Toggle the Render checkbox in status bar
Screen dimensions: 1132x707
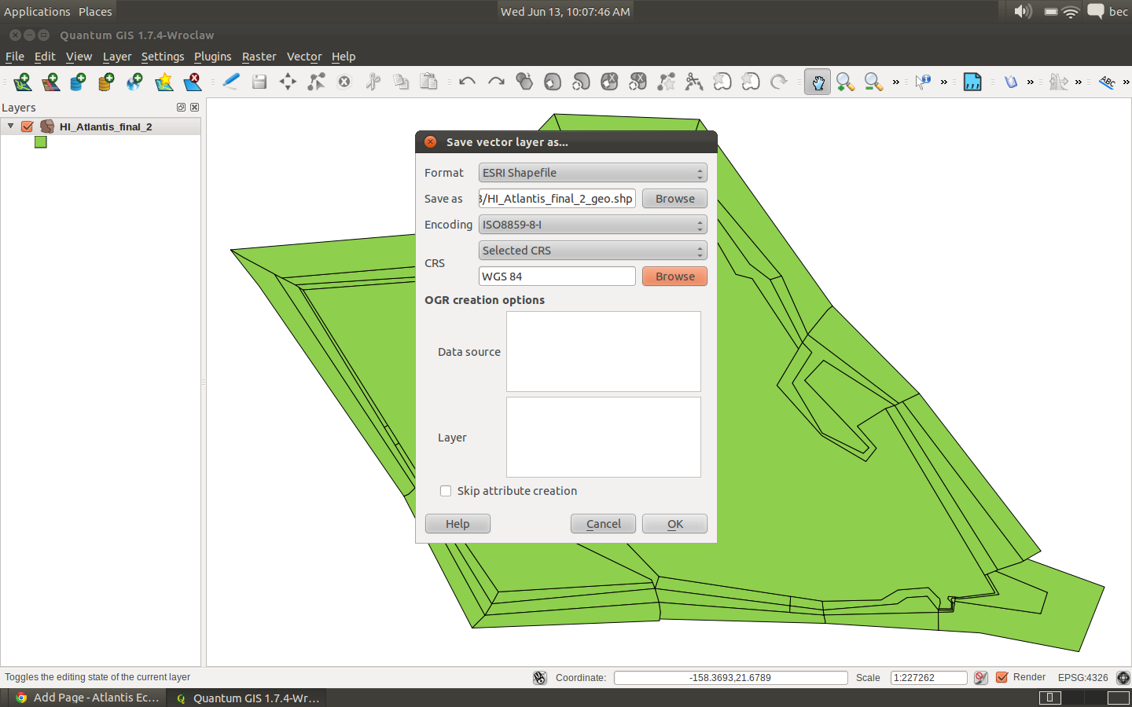[x=1002, y=677]
